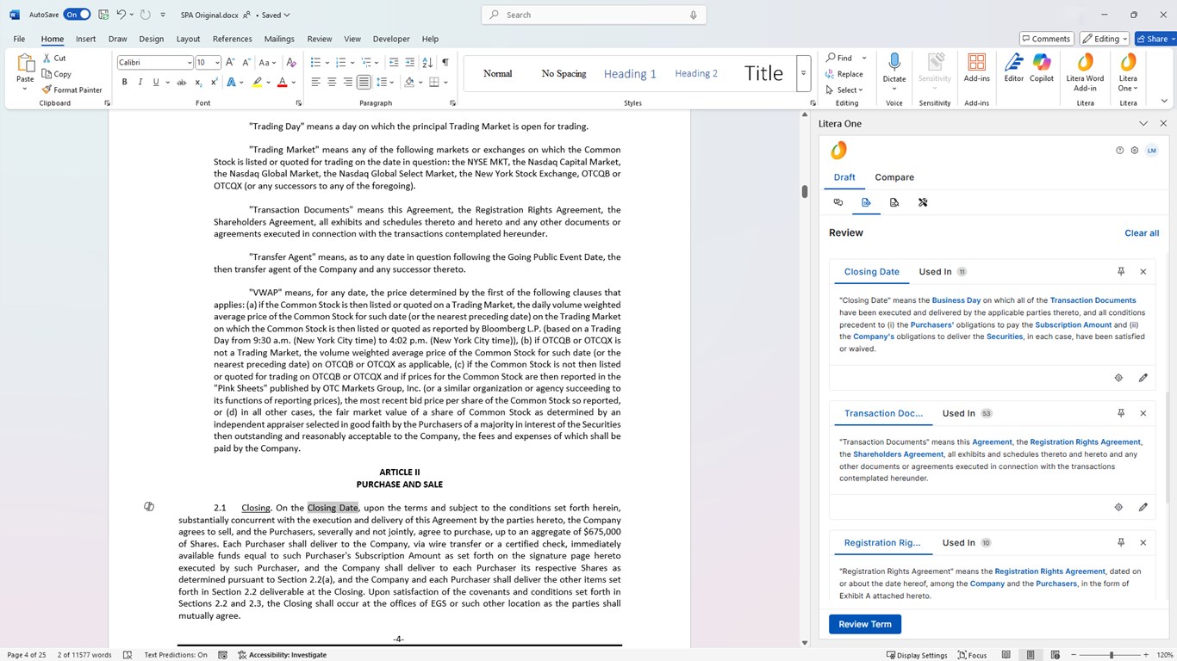Increase font size with the grow font icon
Screen dimensions: 1177x661
(x=230, y=63)
